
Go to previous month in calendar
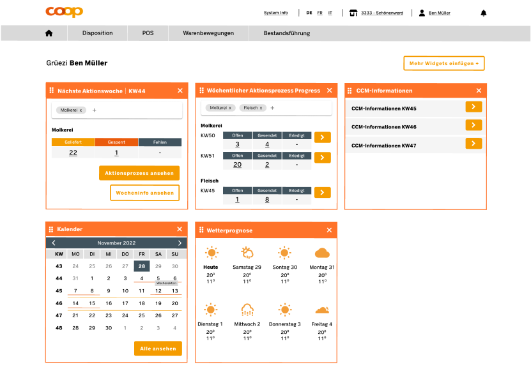pyautogui.click(x=54, y=243)
